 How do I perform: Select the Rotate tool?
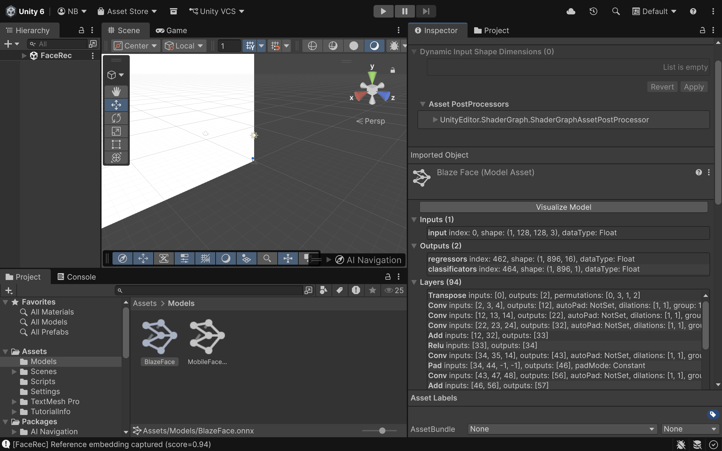pyautogui.click(x=116, y=118)
